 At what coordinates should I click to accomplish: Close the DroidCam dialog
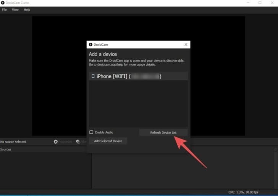click(186, 45)
